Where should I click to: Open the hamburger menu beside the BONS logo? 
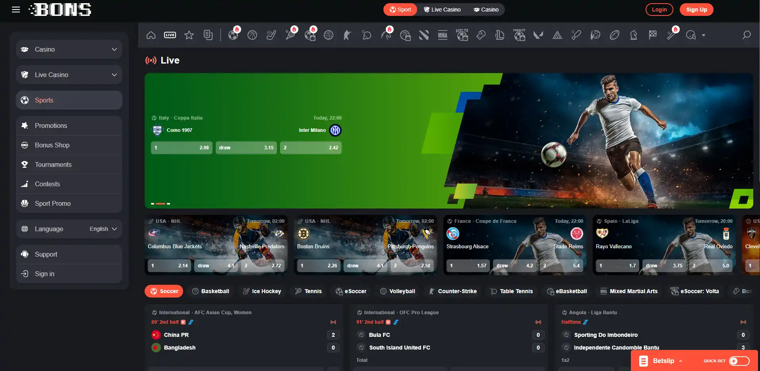16,10
